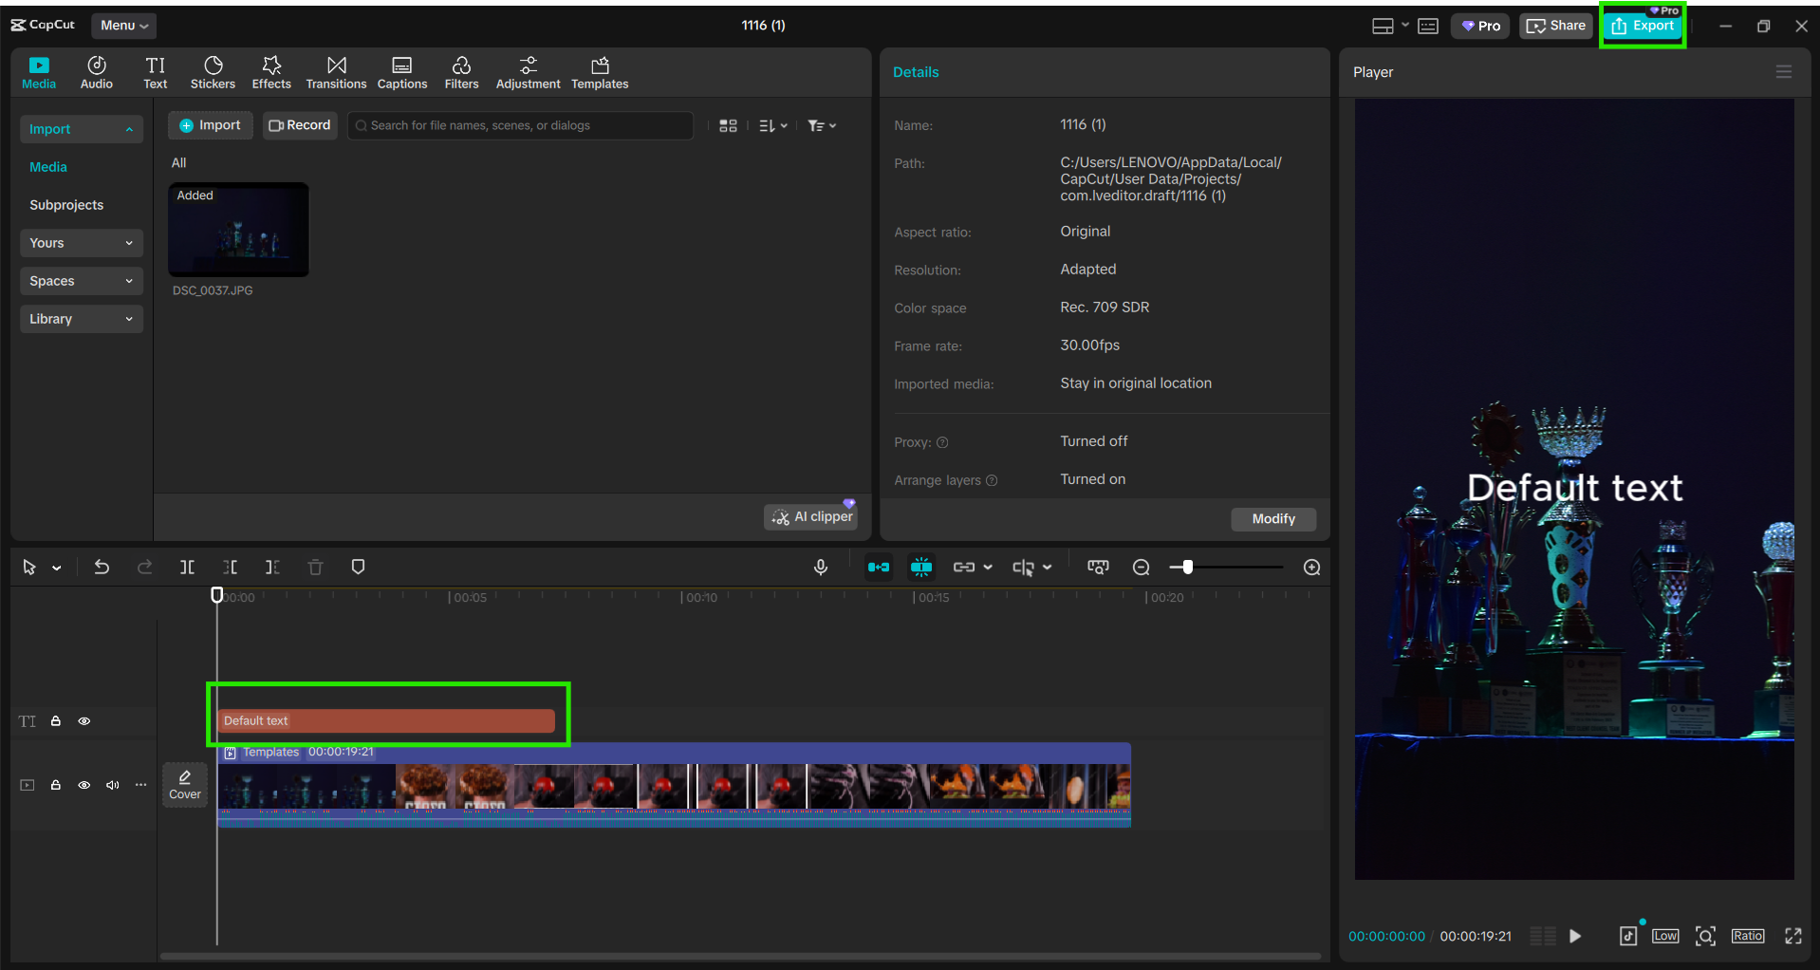Hide the text track using eye icon

tap(84, 721)
